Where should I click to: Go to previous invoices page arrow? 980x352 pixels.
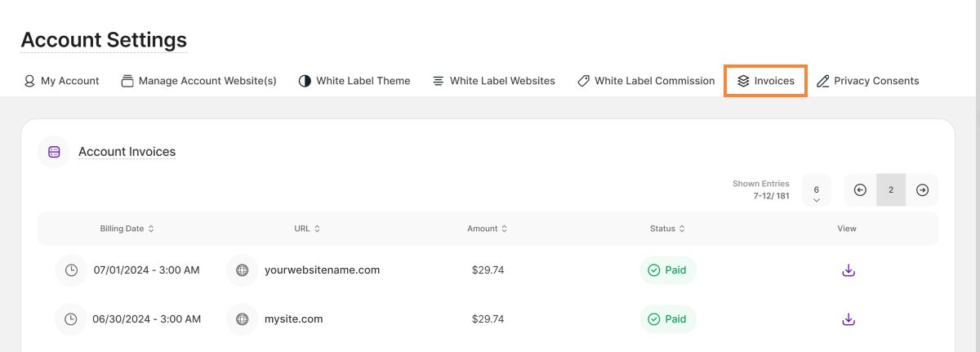(x=860, y=189)
